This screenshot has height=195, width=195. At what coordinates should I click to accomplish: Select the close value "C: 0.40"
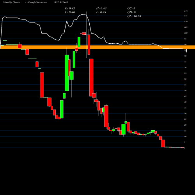click(70, 12)
